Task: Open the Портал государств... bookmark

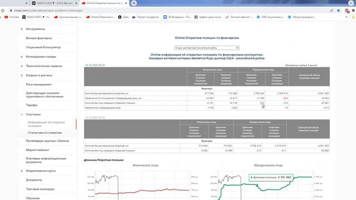Action: click(x=146, y=17)
